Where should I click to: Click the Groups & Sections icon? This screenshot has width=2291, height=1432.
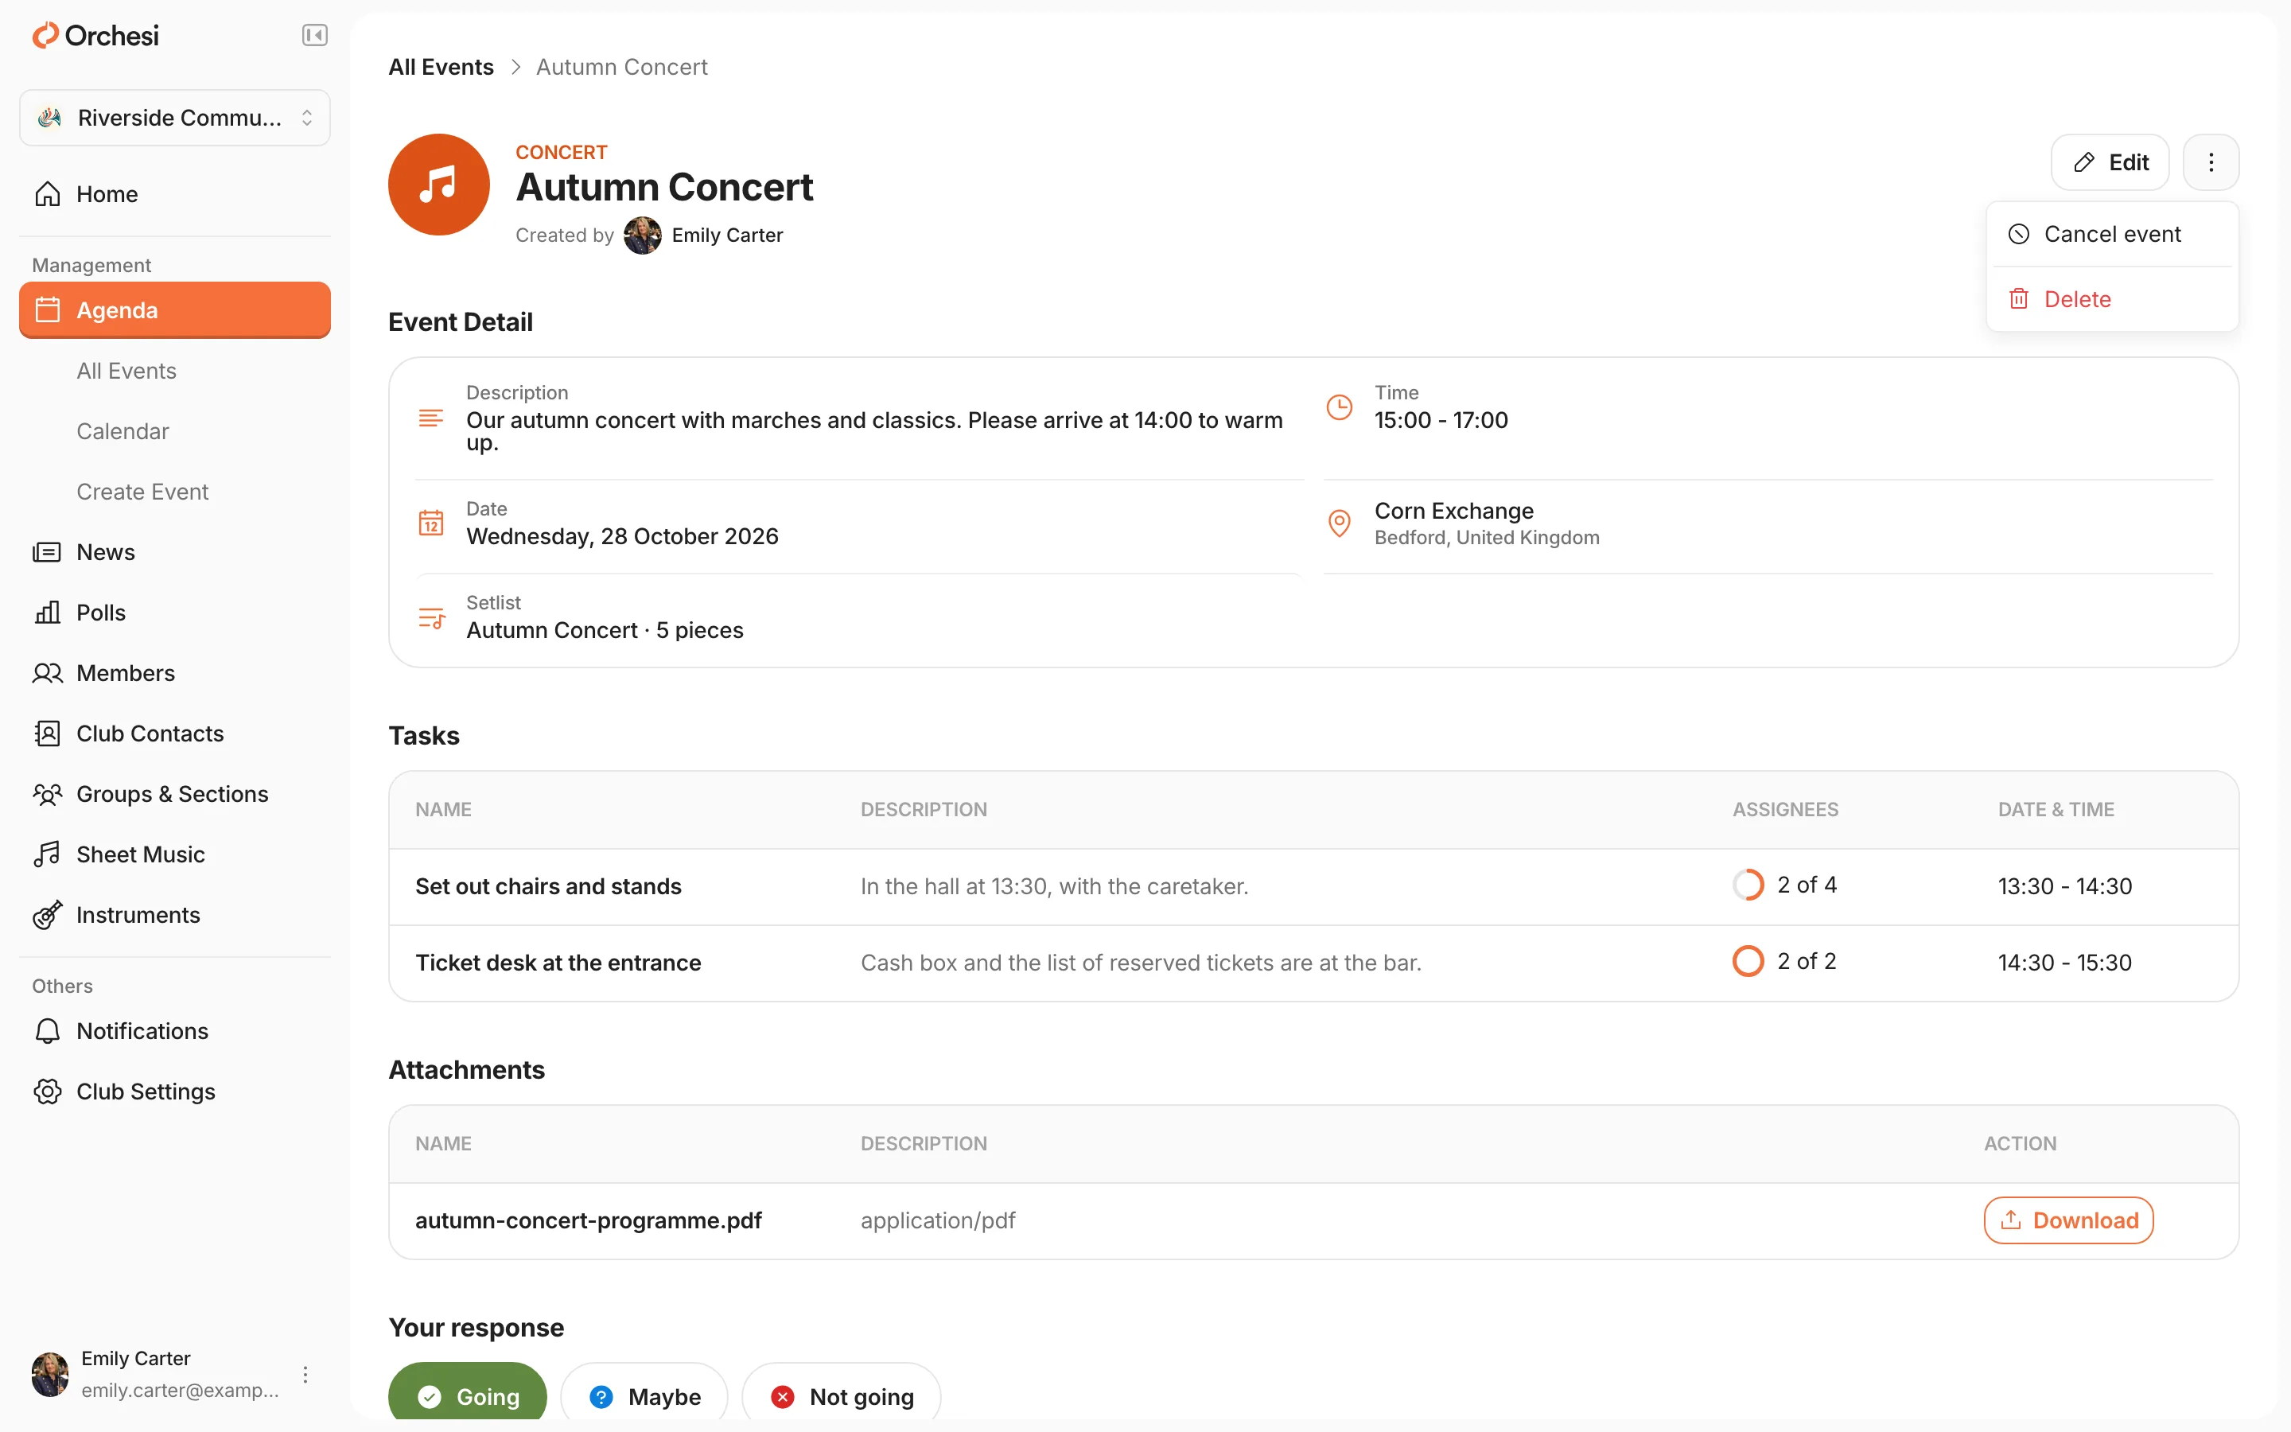click(48, 794)
